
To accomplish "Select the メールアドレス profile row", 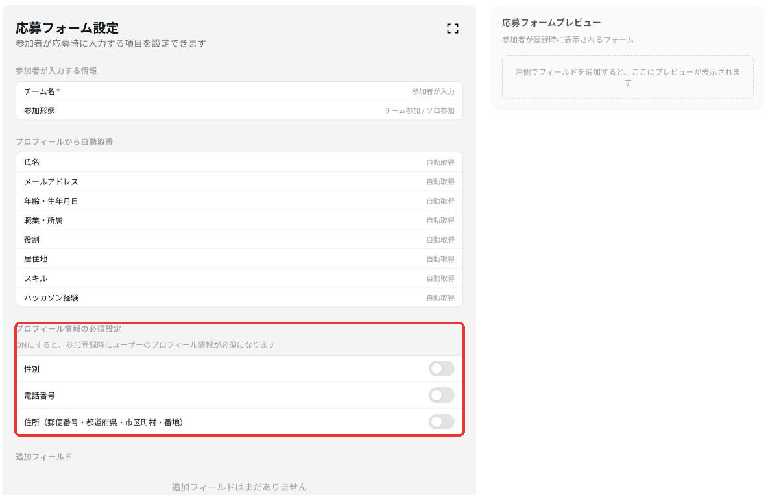I will click(x=239, y=182).
